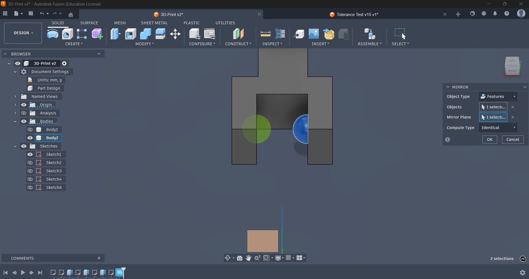
Task: Open the Modify menu dropdown
Action: click(x=145, y=44)
